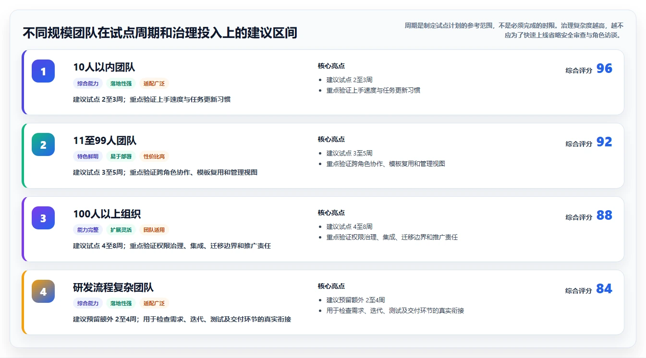Click 核心亮点 heading in 10人以内团队 card
646x358 pixels.
click(331, 66)
